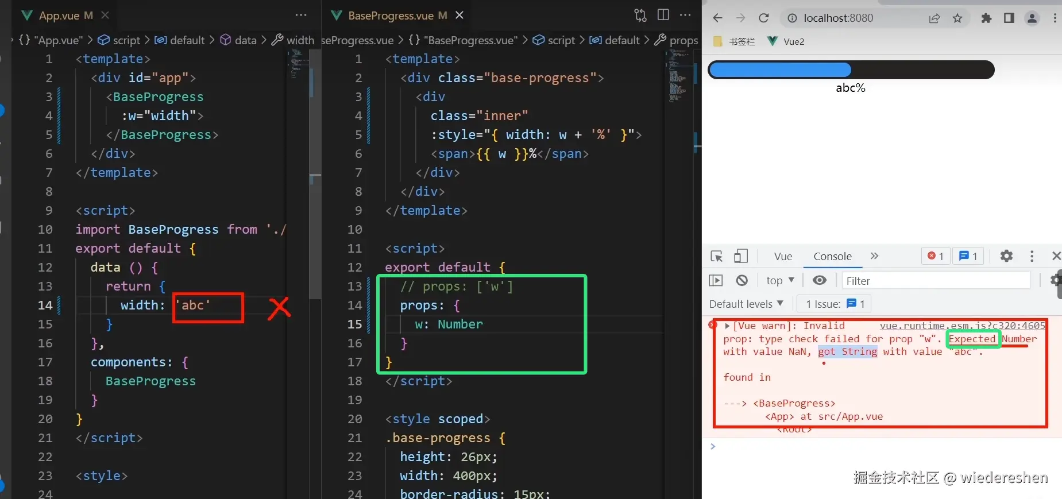Open vue.runtime.esm.js source link

point(963,326)
